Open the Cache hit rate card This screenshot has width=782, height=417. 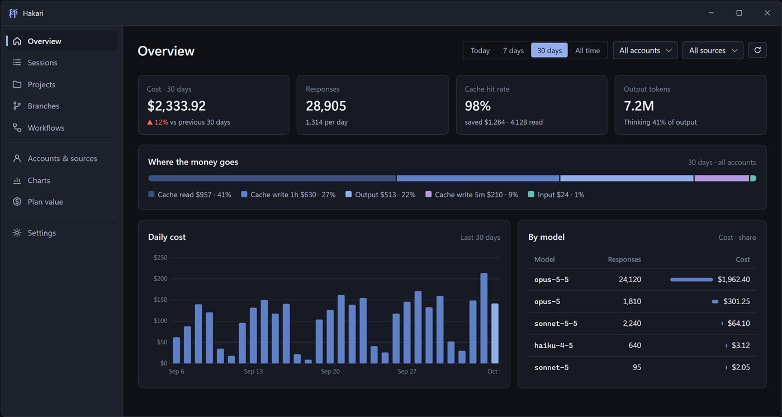532,105
